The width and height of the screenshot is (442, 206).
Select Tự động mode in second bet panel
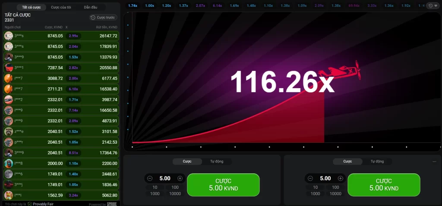pyautogui.click(x=377, y=161)
